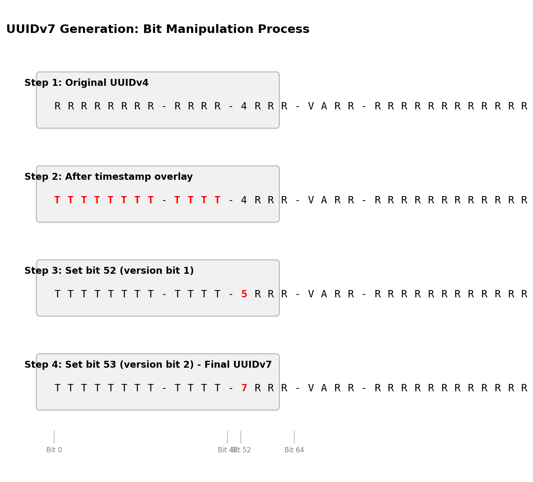The height and width of the screenshot is (482, 533).
Task: Click the version digit 4 in Step 2
Action: 244,201
